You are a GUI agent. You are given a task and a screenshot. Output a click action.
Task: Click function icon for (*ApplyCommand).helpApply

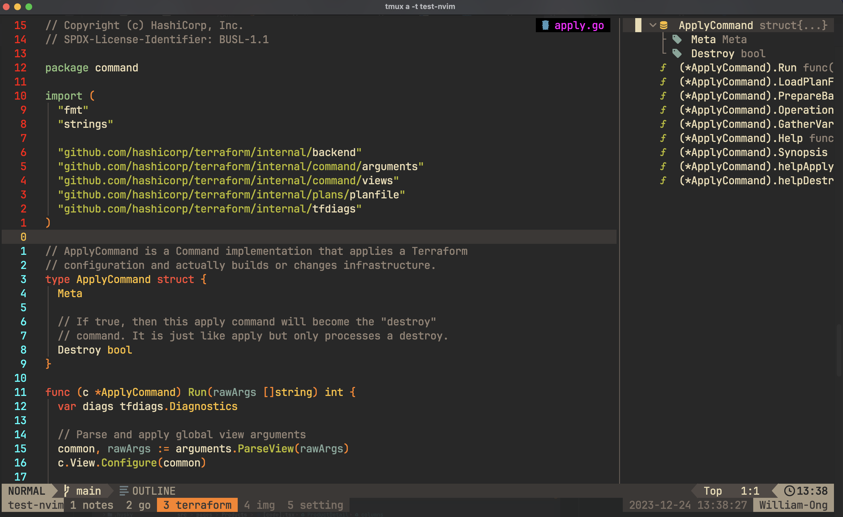663,167
